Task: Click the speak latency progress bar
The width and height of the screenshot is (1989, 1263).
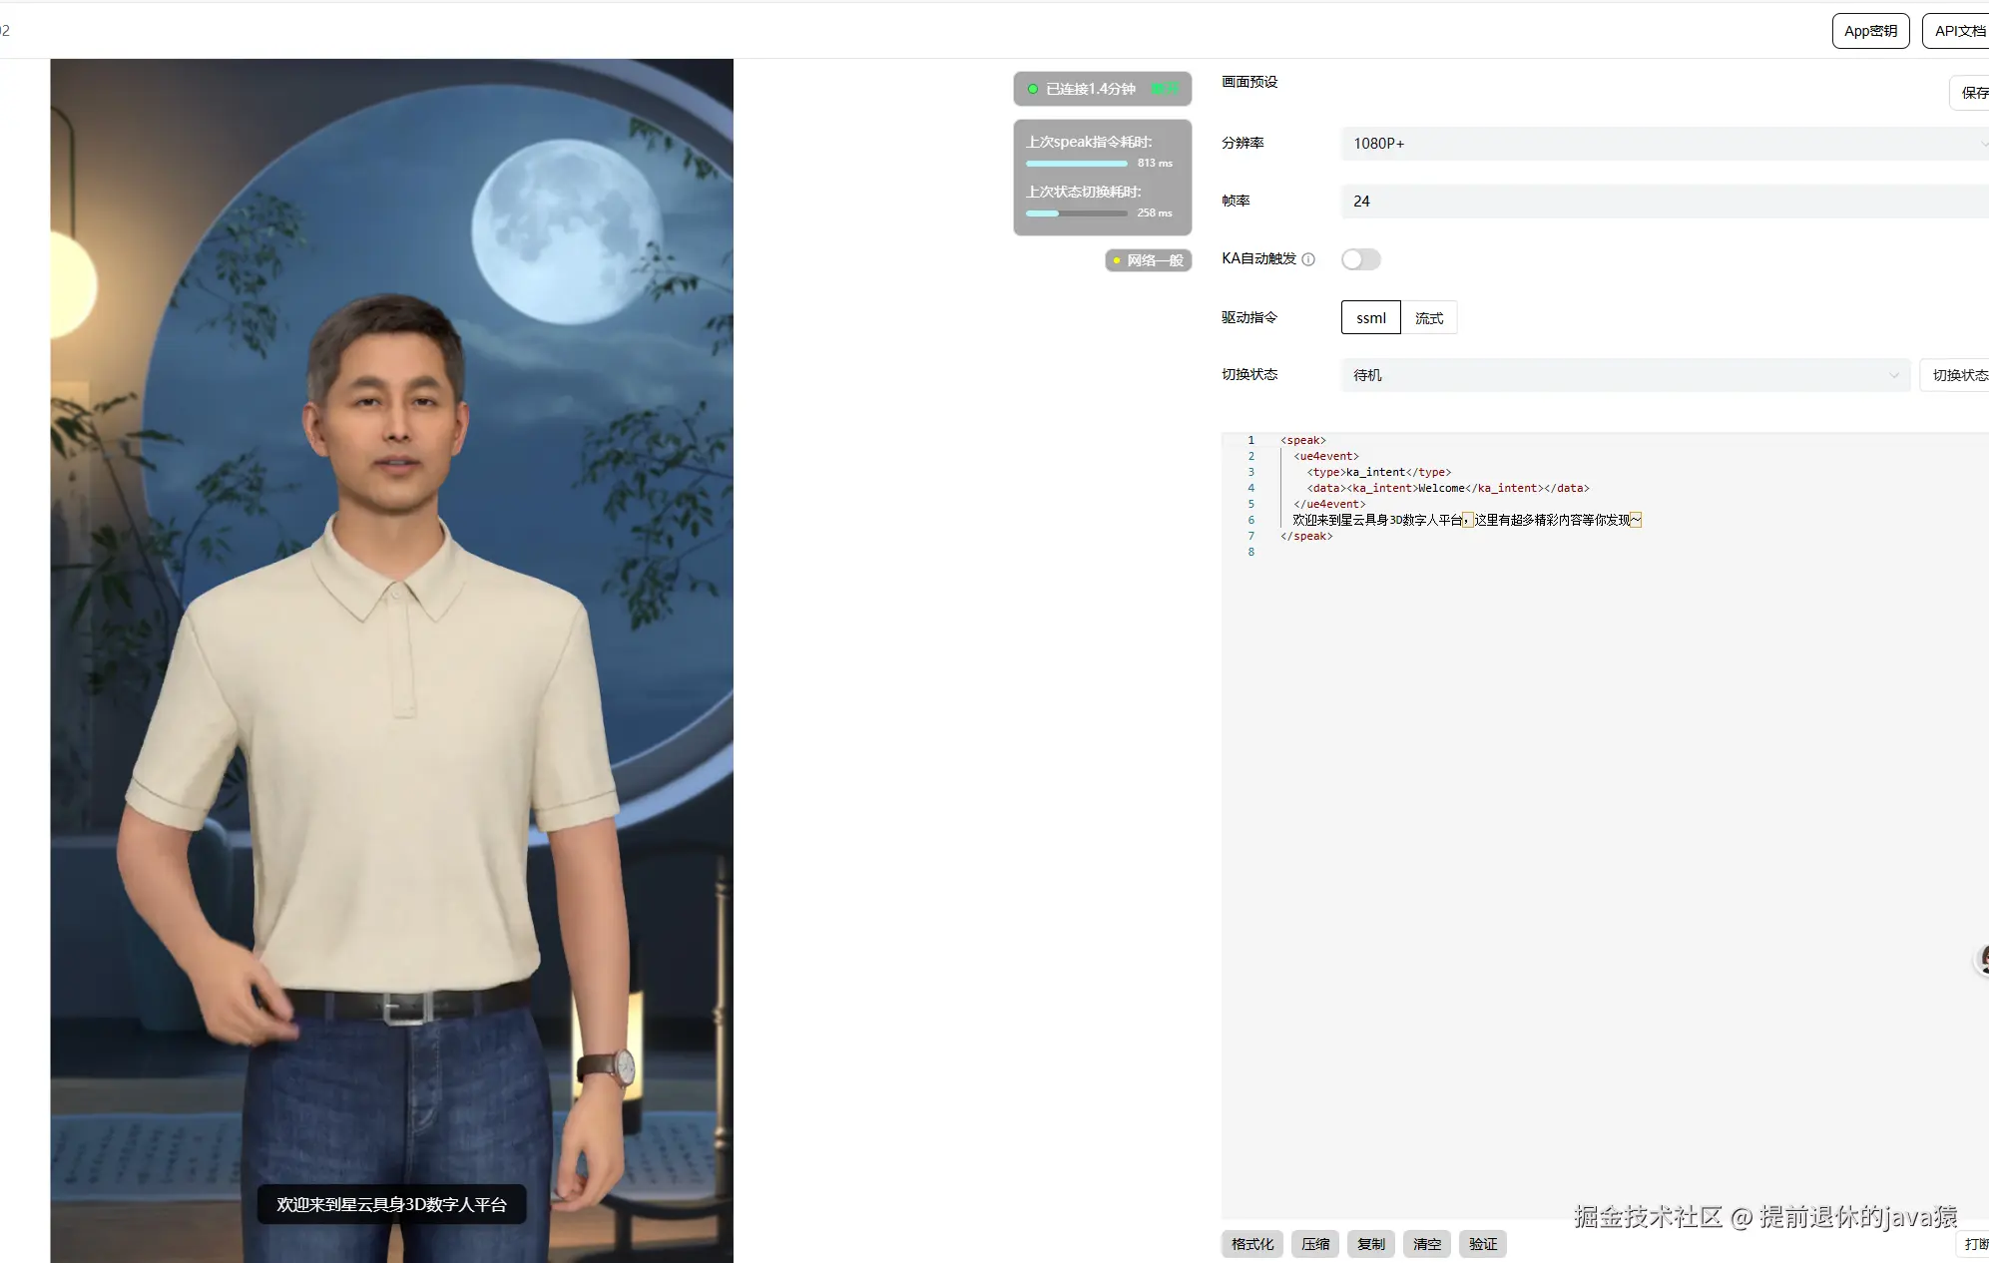Action: [x=1076, y=164]
